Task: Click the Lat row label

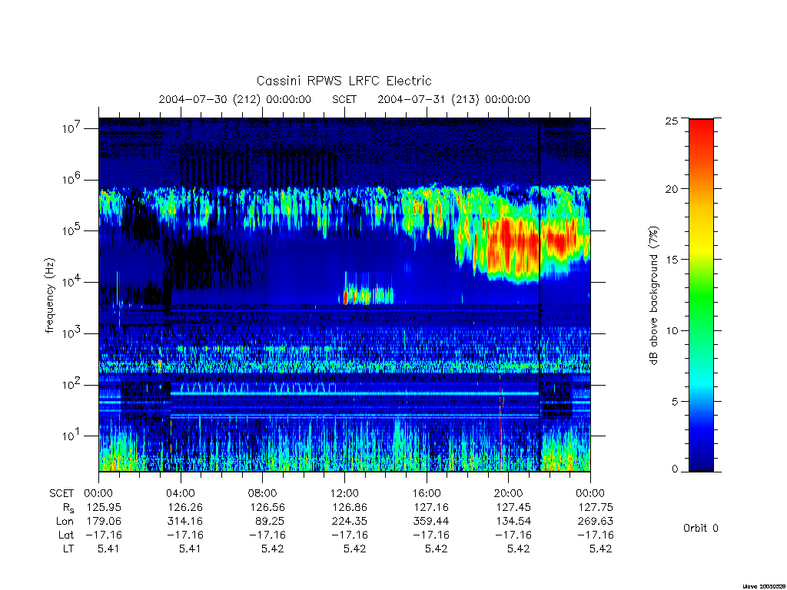Action: tap(66, 535)
